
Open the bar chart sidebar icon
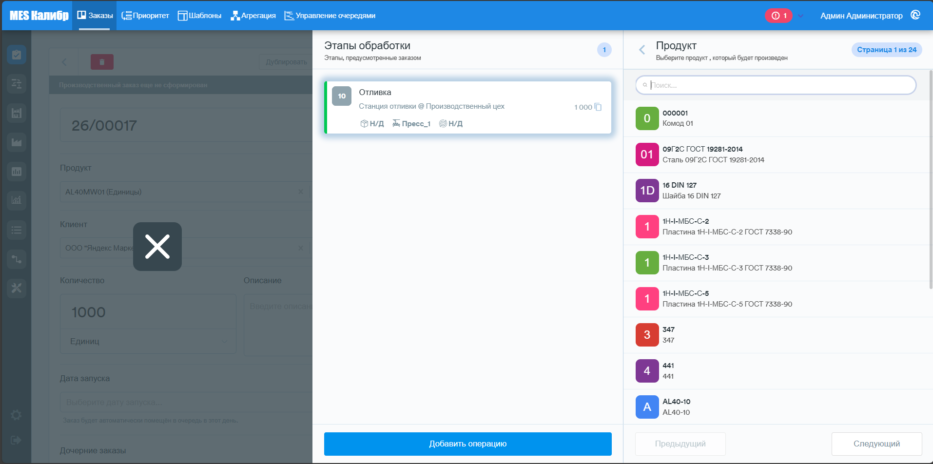coord(17,172)
